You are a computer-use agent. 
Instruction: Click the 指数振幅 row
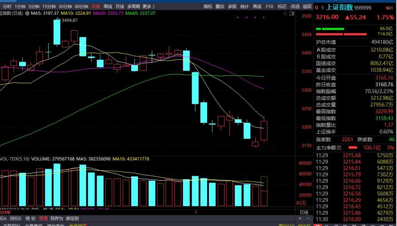click(x=355, y=91)
